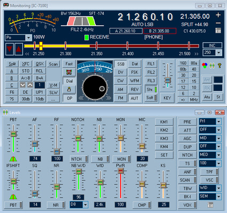Click the memory channel number field 1
227x213 pixels.
(40, 85)
